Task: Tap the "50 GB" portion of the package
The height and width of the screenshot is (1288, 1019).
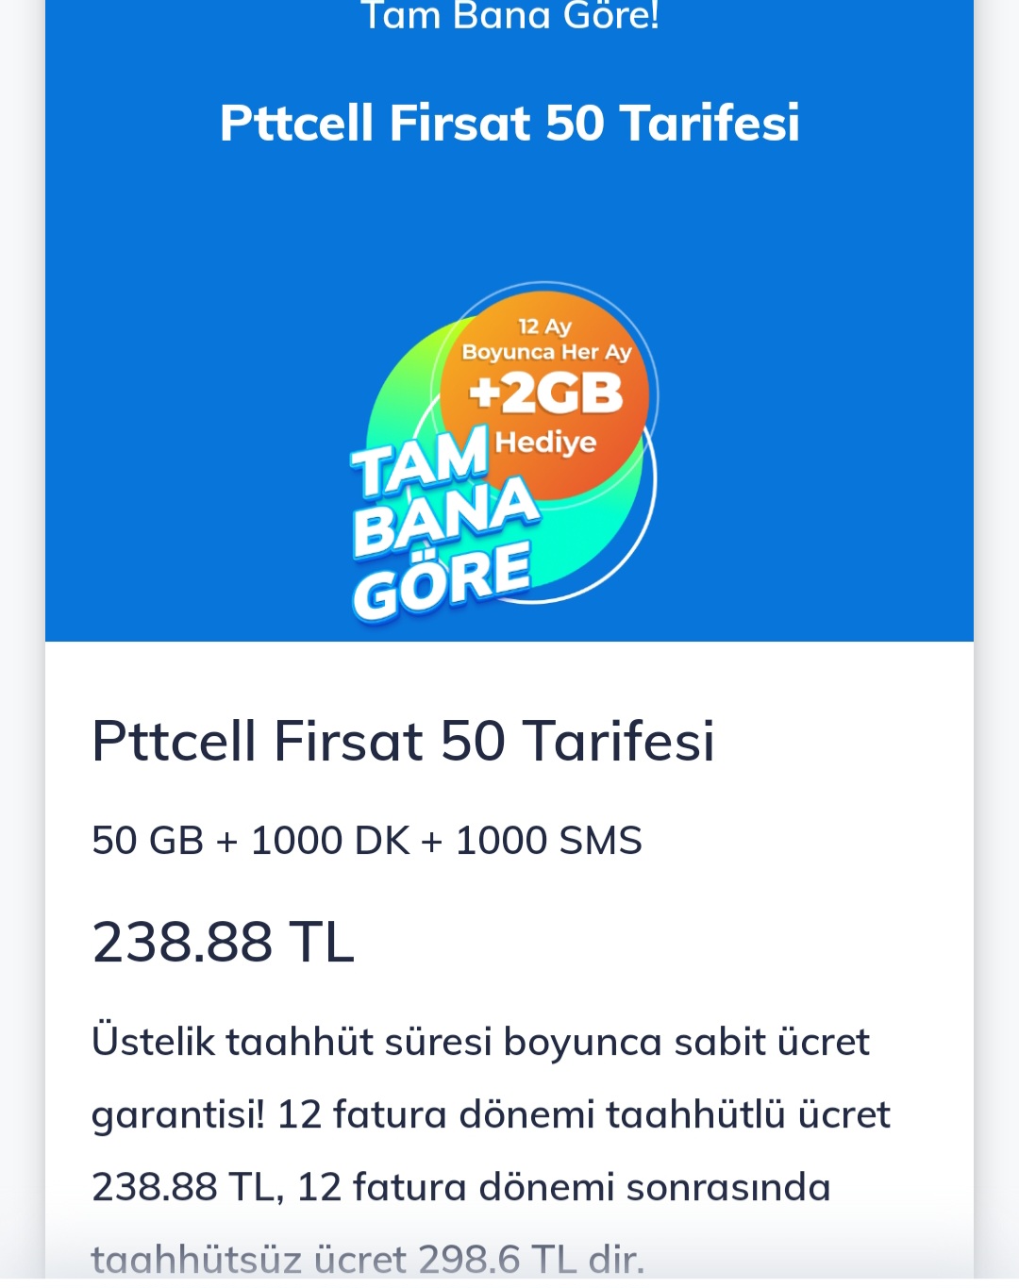Action: click(x=148, y=841)
